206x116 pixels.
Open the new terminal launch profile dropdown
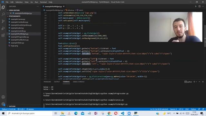(196, 82)
